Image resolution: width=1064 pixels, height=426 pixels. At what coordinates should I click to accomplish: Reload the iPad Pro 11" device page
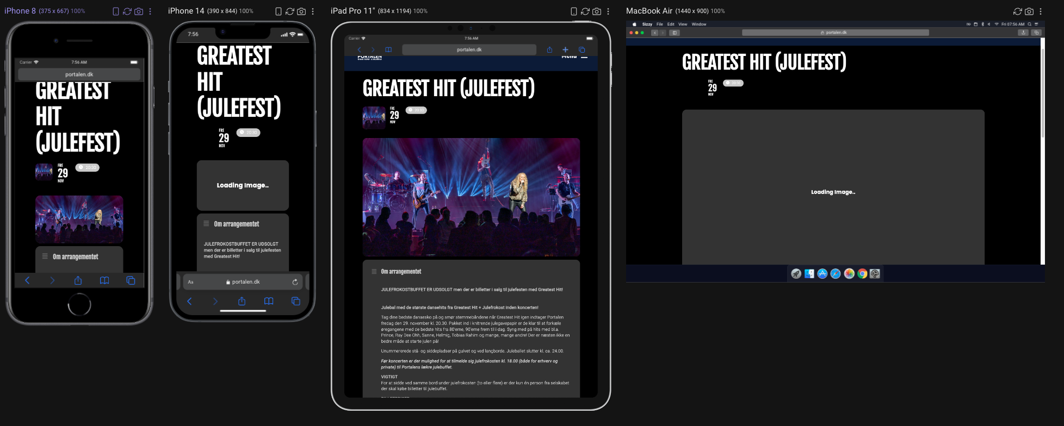(x=585, y=11)
